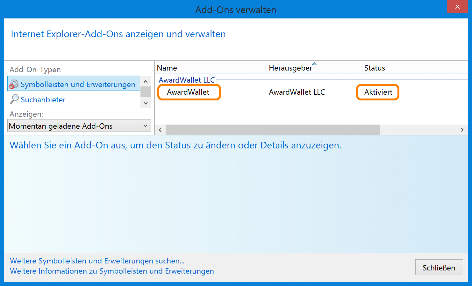Select the AwardWallet add-on entry
This screenshot has height=286, width=472.
click(188, 92)
